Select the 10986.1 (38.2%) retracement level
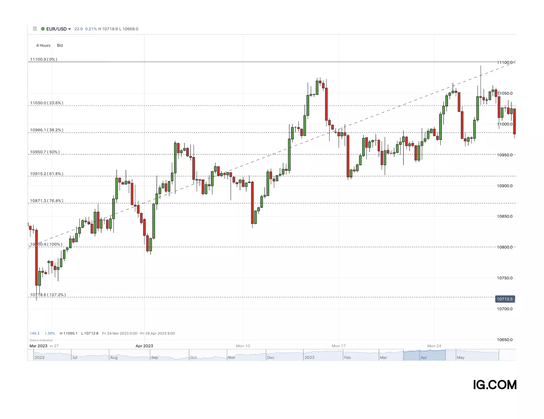Screen dimensions: 544x419 click(47, 130)
